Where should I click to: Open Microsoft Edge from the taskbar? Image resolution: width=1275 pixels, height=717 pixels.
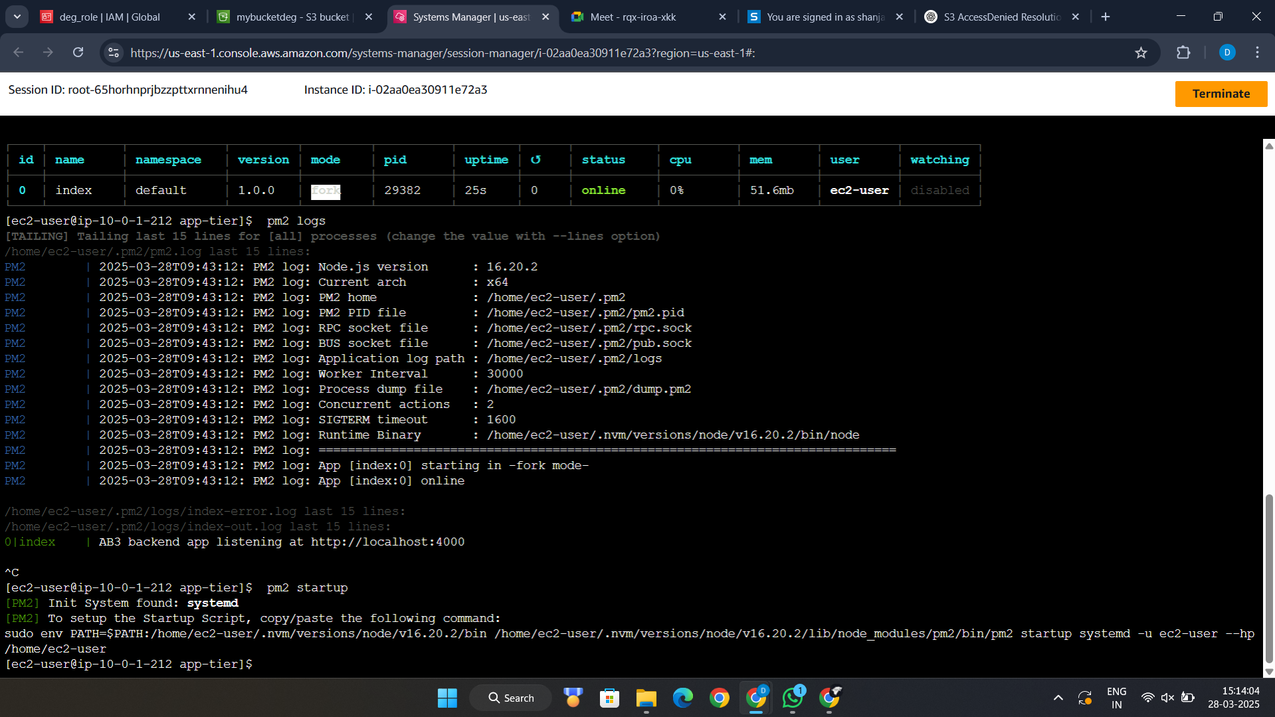682,698
